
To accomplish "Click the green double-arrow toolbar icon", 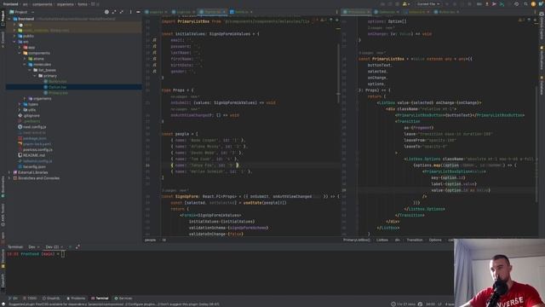I will pyautogui.click(x=502, y=3).
